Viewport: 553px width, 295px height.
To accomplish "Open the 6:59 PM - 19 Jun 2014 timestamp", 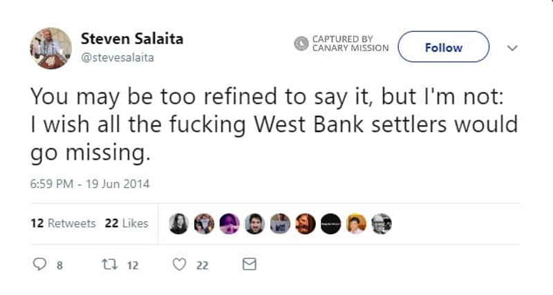I will [x=90, y=184].
